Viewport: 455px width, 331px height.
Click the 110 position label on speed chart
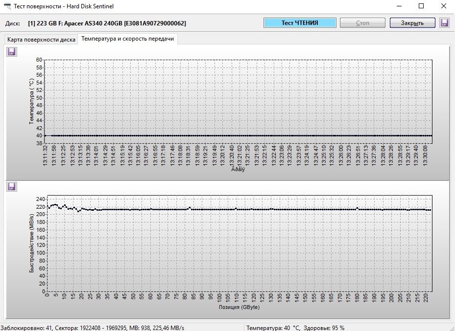[236, 297]
